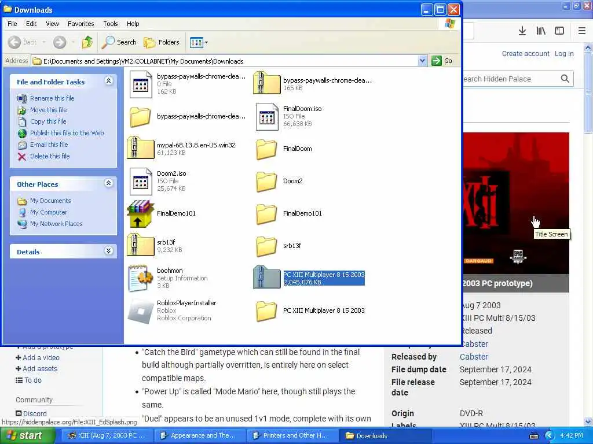Click the Up folder toolbar icon

[x=87, y=42]
